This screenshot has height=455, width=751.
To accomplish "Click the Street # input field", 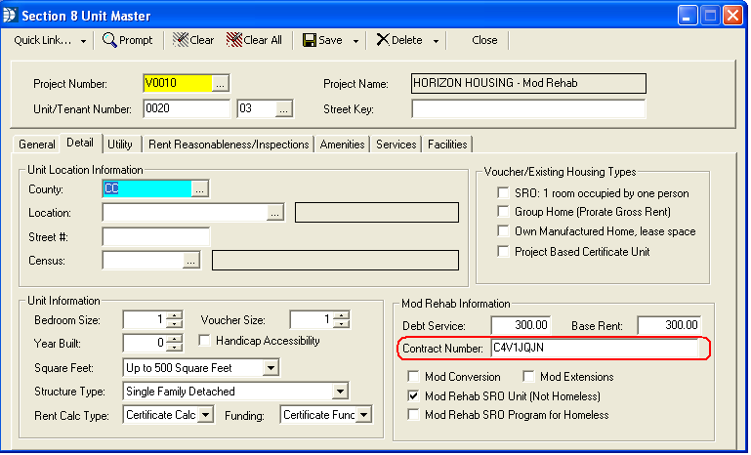I will pos(156,236).
